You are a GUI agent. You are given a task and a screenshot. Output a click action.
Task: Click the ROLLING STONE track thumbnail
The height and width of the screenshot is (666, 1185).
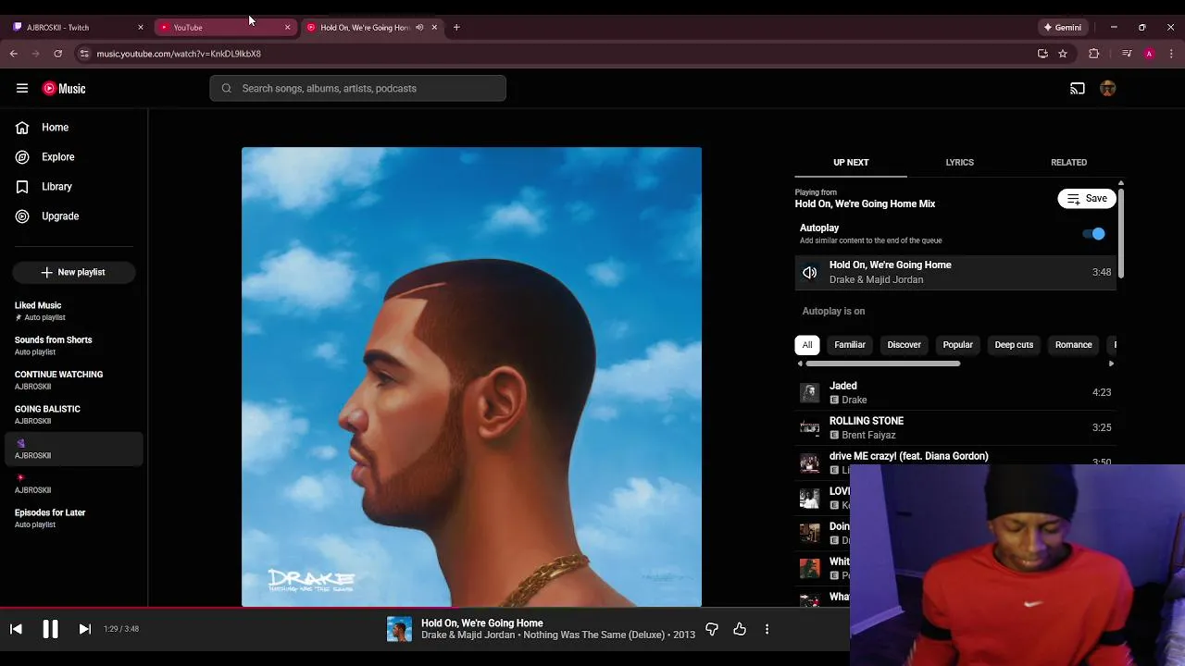tap(809, 427)
